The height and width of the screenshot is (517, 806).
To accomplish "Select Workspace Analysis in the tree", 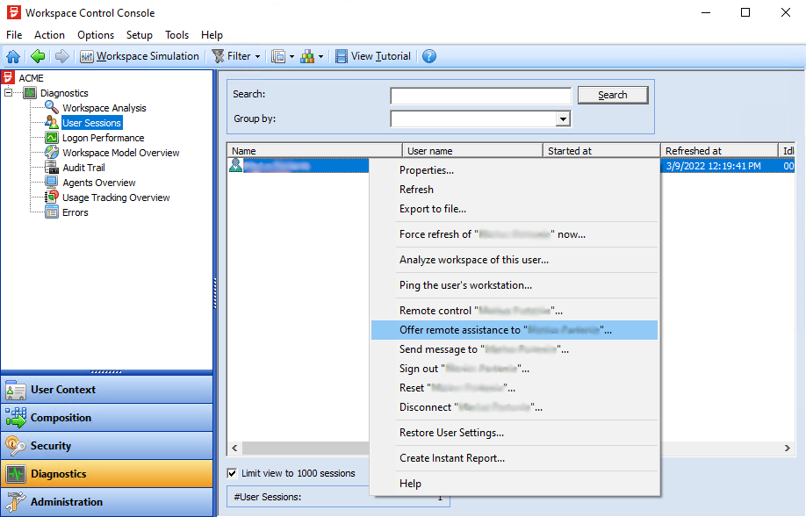I will [104, 108].
